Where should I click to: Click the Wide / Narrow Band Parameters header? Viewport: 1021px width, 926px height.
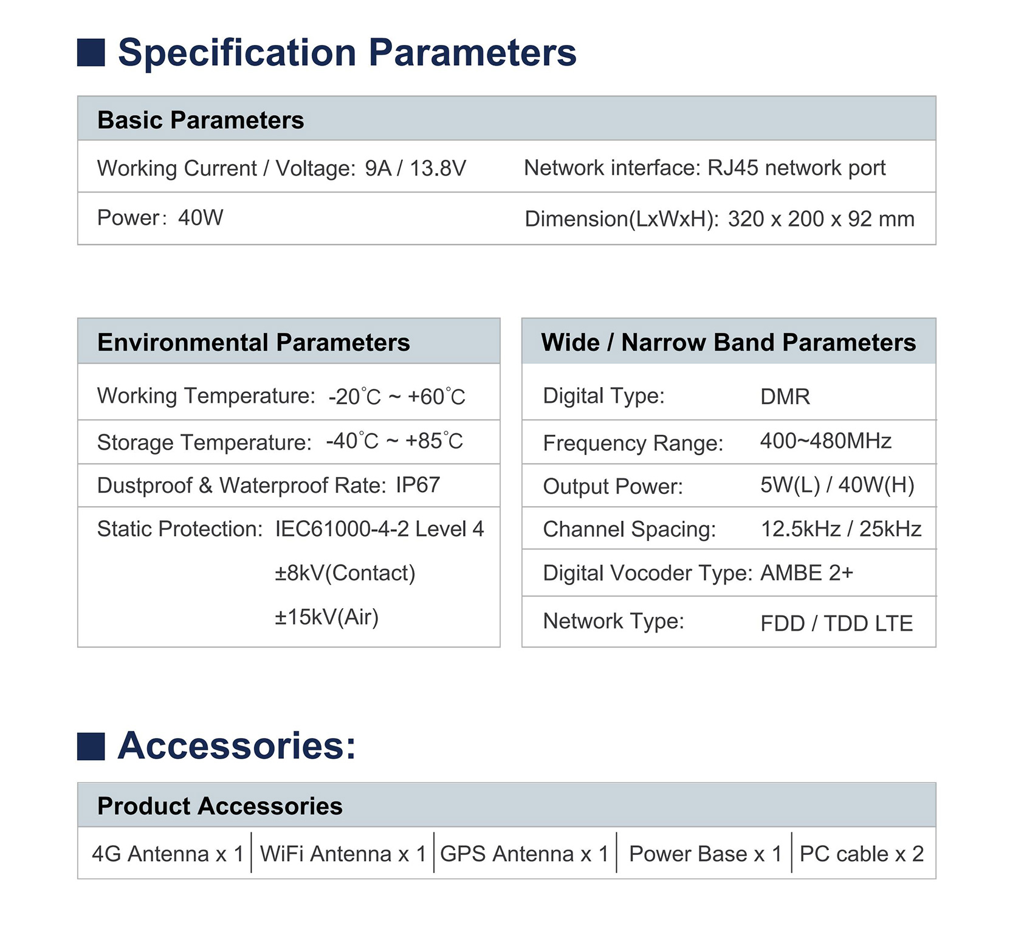coord(728,342)
